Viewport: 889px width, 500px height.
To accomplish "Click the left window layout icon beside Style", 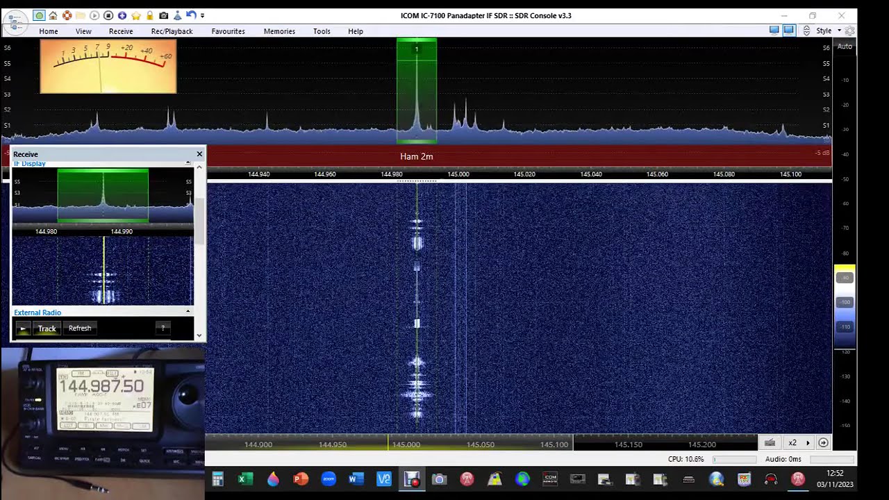I will 774,31.
